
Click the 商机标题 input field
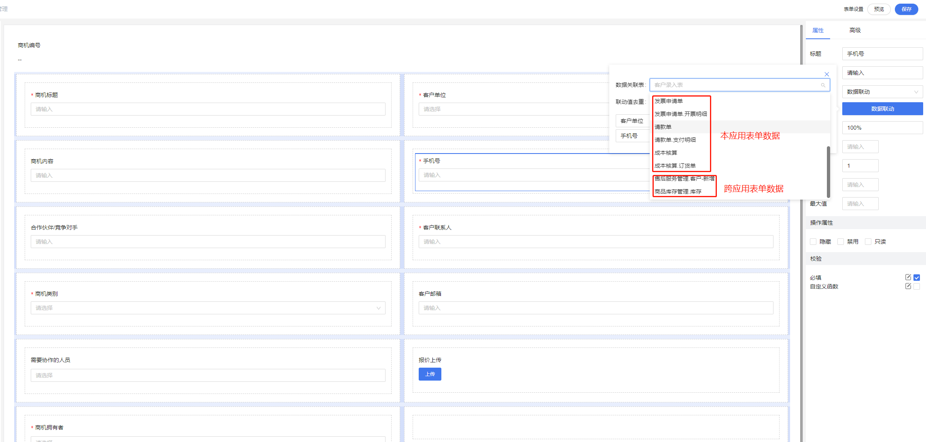[208, 109]
